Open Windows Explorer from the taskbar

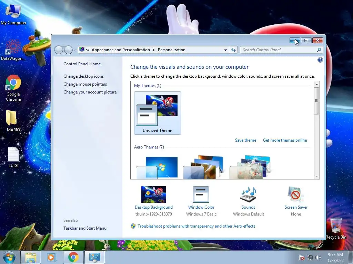[31, 257]
